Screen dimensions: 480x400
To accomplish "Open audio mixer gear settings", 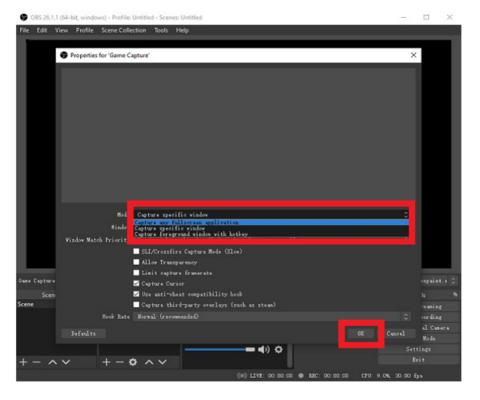I will coord(279,349).
